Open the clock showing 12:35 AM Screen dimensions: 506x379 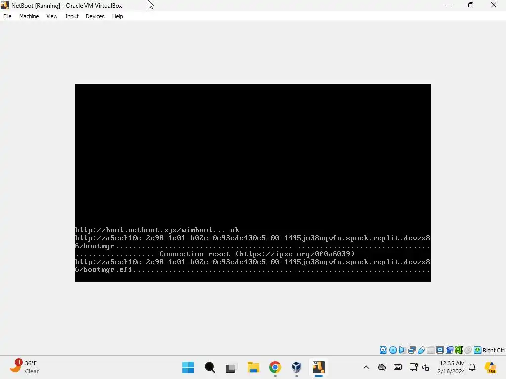pos(451,367)
